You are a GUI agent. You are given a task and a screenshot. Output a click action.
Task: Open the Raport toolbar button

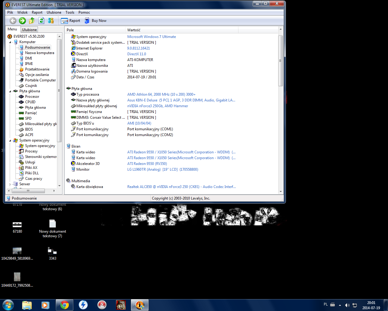[71, 21]
